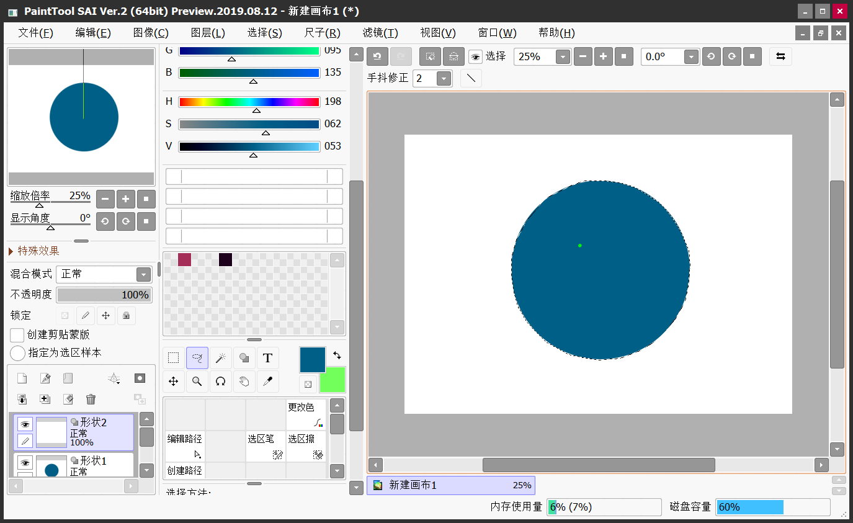Select the shape tool
This screenshot has height=523, width=853.
pos(244,358)
